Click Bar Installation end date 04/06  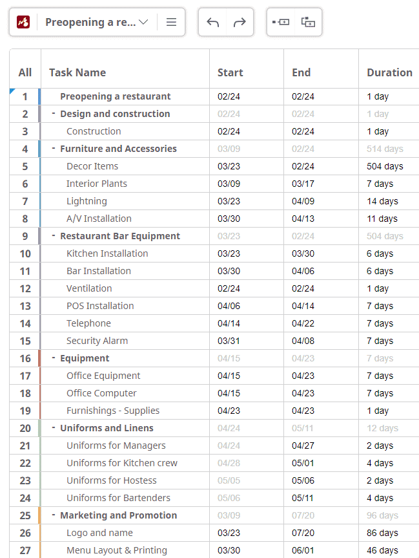pyautogui.click(x=303, y=271)
